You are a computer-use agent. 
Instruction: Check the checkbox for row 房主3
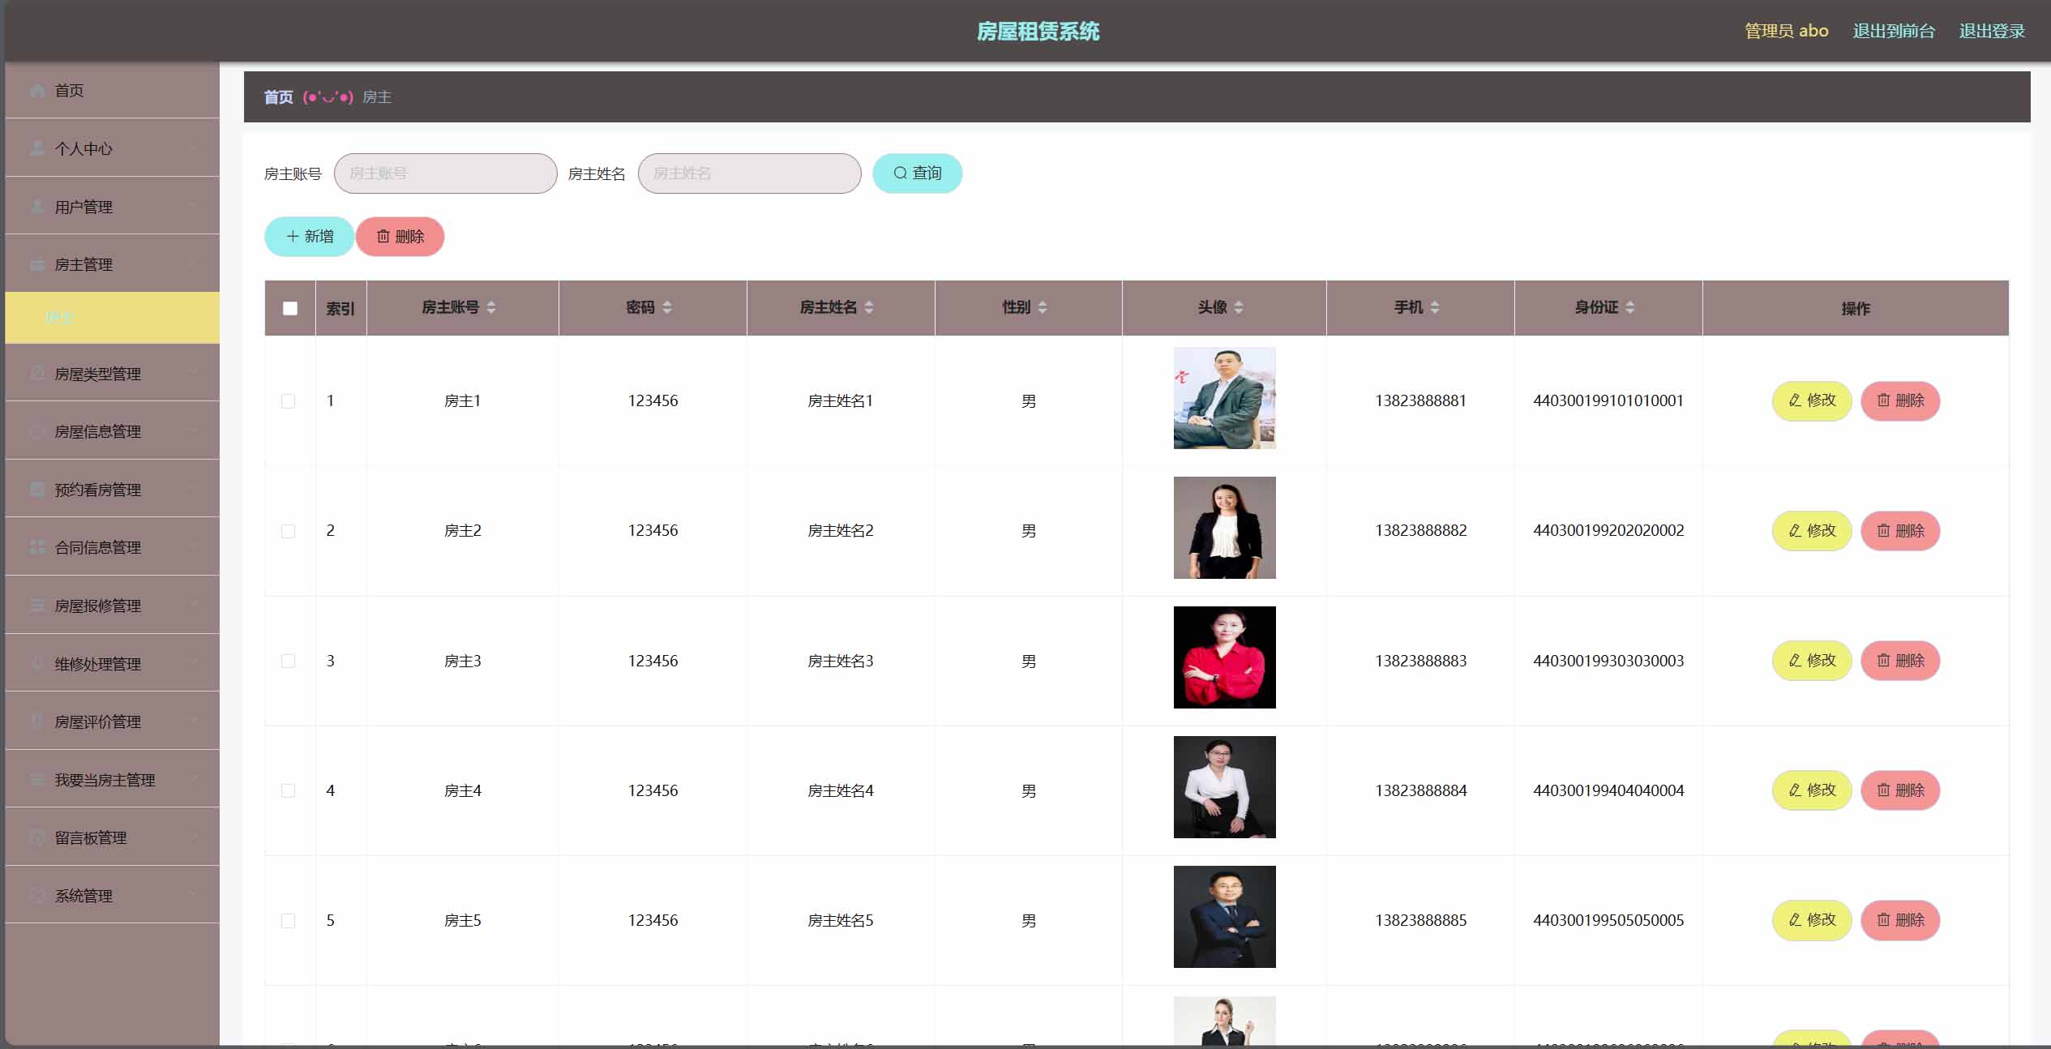(288, 661)
